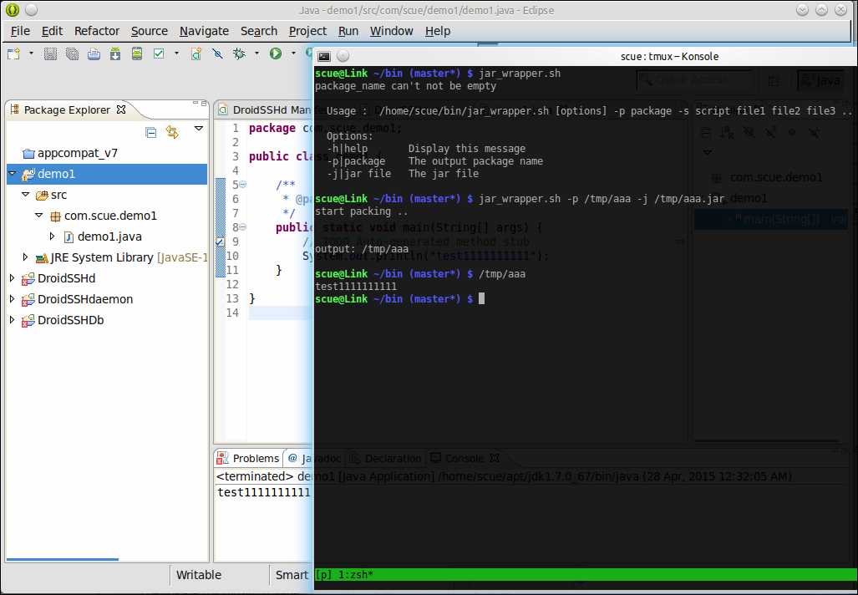The image size is (858, 595).
Task: Toggle Skip All Breakpoints icon
Action: (217, 53)
